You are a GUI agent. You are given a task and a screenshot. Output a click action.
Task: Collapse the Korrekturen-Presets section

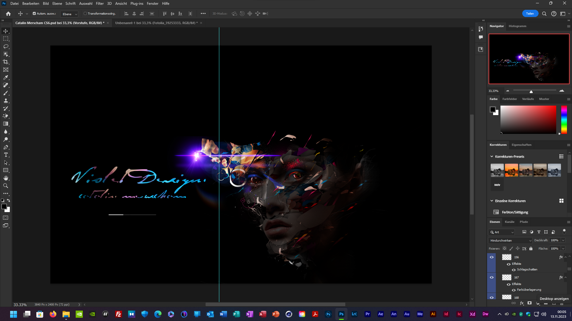point(492,156)
